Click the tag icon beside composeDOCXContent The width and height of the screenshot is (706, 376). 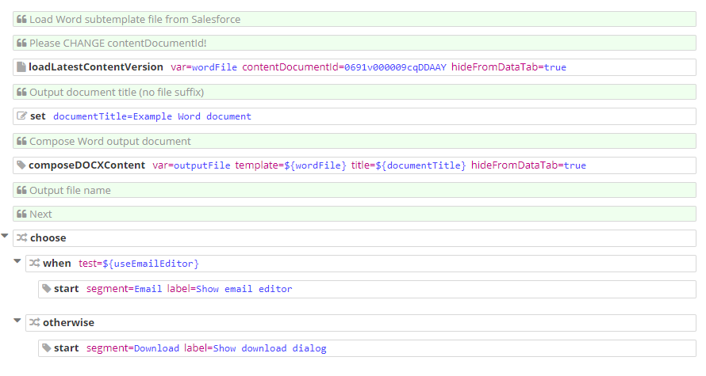coord(22,165)
